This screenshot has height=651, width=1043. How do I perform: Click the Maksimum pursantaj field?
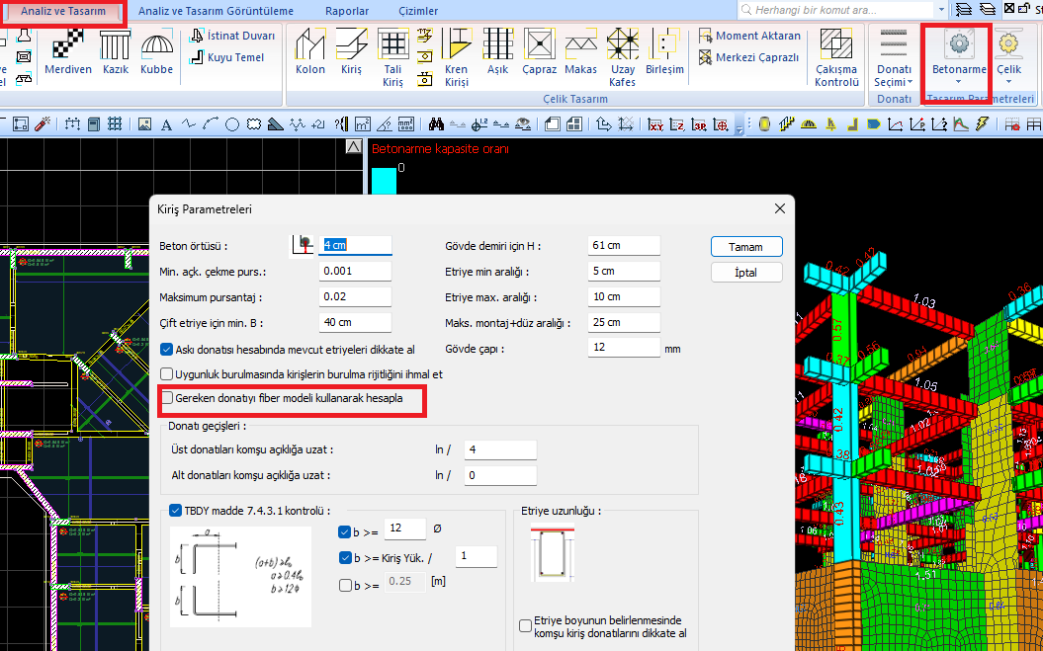pyautogui.click(x=355, y=296)
